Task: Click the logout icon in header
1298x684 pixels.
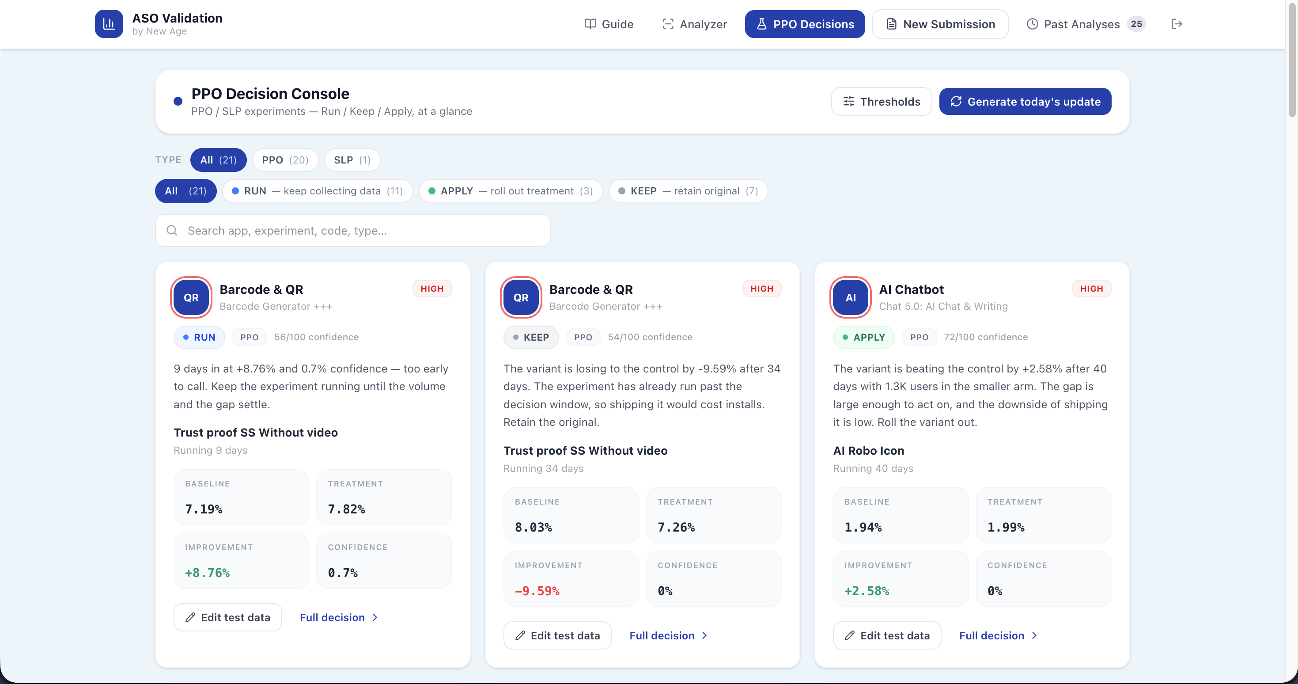Action: pos(1177,24)
